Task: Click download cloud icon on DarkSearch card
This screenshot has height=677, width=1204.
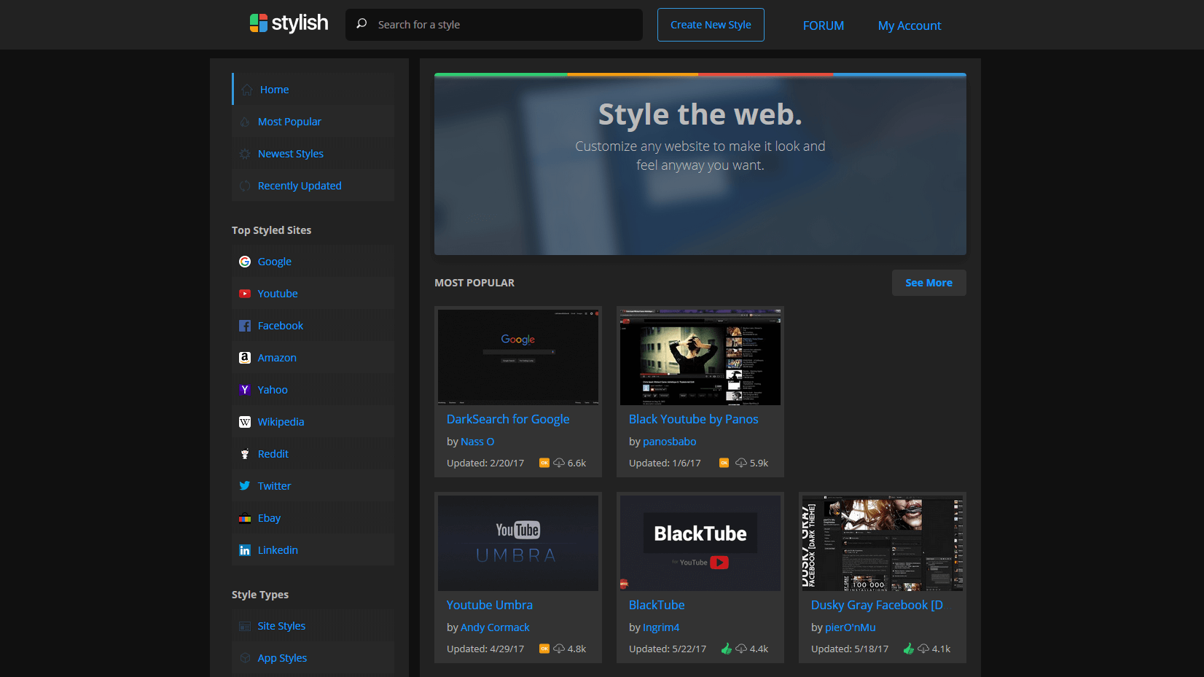Action: [559, 463]
